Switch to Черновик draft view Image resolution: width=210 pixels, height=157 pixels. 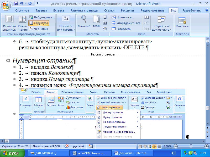tap(39, 29)
